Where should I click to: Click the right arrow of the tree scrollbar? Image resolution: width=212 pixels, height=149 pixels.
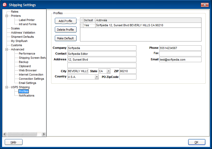[x=44, y=134]
